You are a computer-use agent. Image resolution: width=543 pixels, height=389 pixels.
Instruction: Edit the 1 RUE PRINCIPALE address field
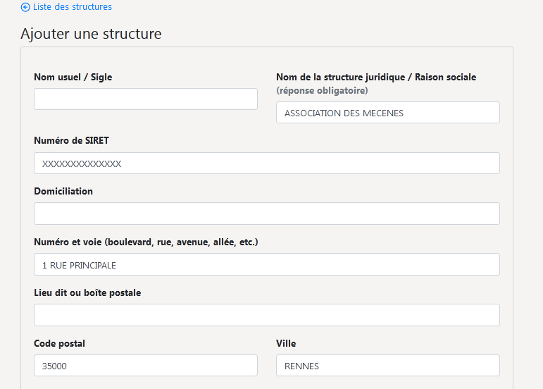(x=267, y=264)
